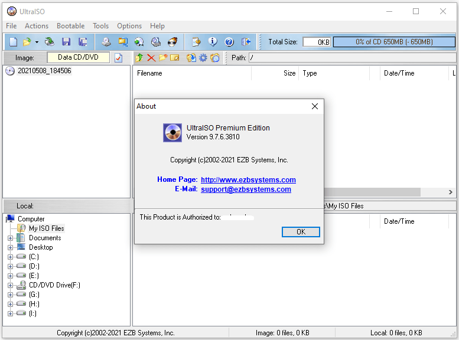Create a new image with the New icon
The width and height of the screenshot is (459, 340).
click(13, 42)
